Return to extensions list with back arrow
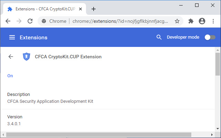 (11, 57)
